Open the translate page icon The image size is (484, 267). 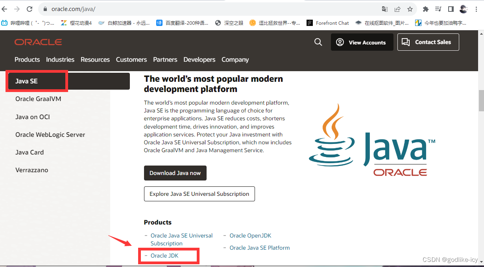[385, 9]
